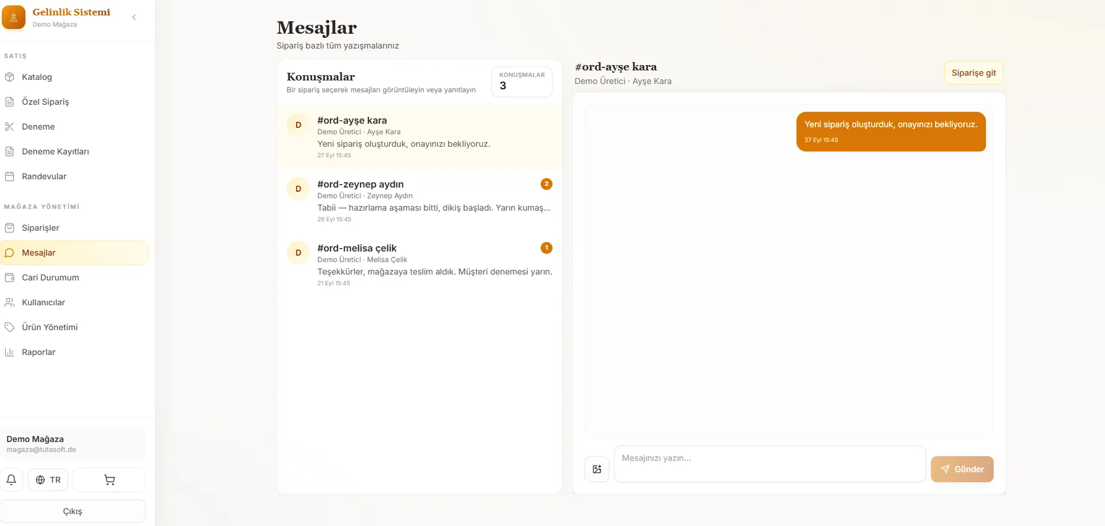
Task: Click the unread badge on #ord-melisa çelik
Action: (x=547, y=248)
